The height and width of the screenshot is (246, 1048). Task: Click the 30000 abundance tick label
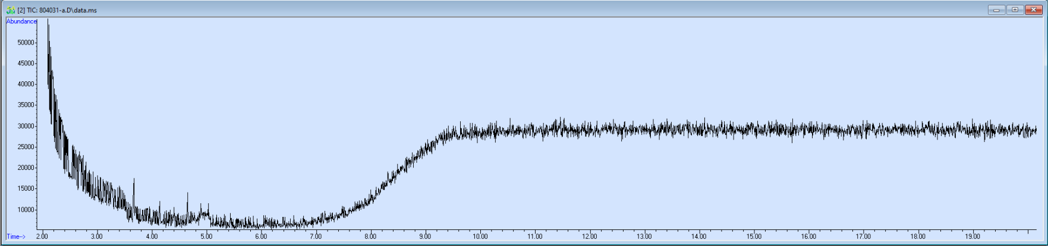point(26,126)
